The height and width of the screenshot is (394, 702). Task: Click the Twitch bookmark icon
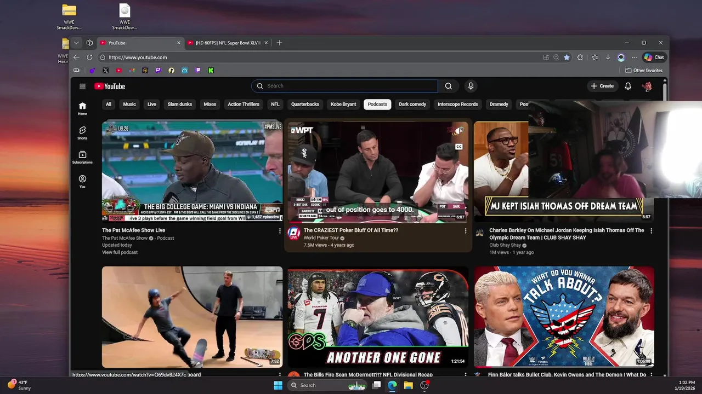click(x=197, y=70)
